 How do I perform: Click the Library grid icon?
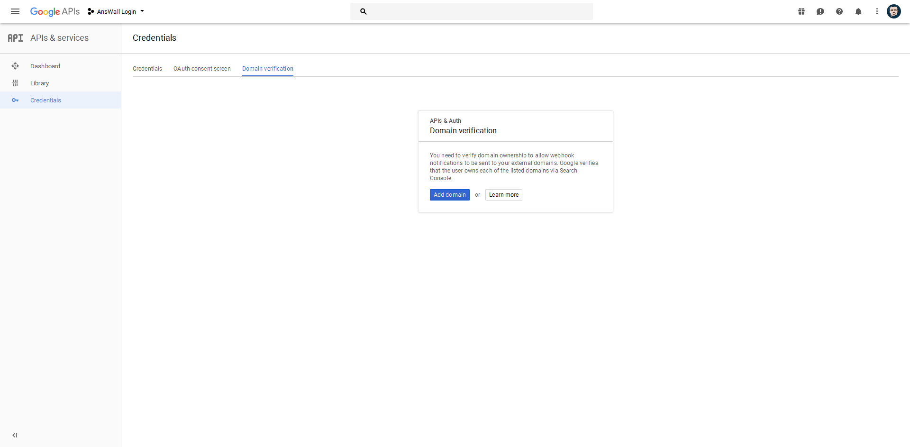pyautogui.click(x=15, y=83)
